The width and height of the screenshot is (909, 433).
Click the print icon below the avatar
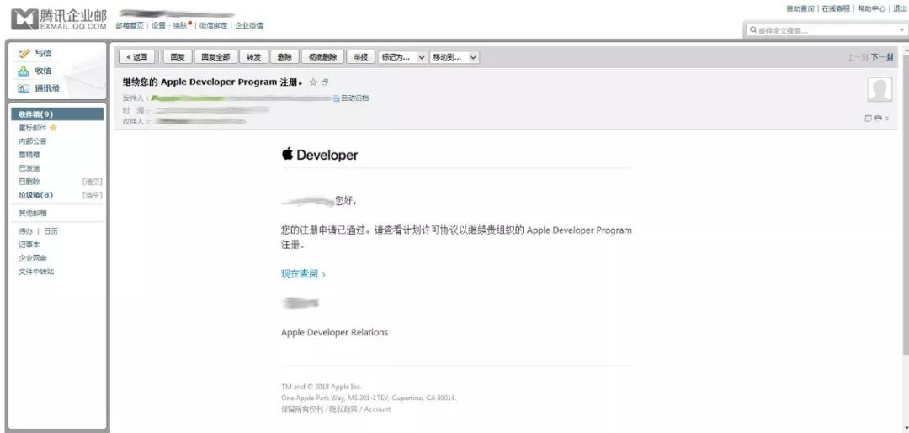878,118
